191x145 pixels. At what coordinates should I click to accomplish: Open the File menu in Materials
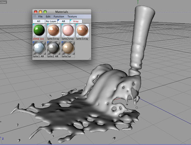40,17
